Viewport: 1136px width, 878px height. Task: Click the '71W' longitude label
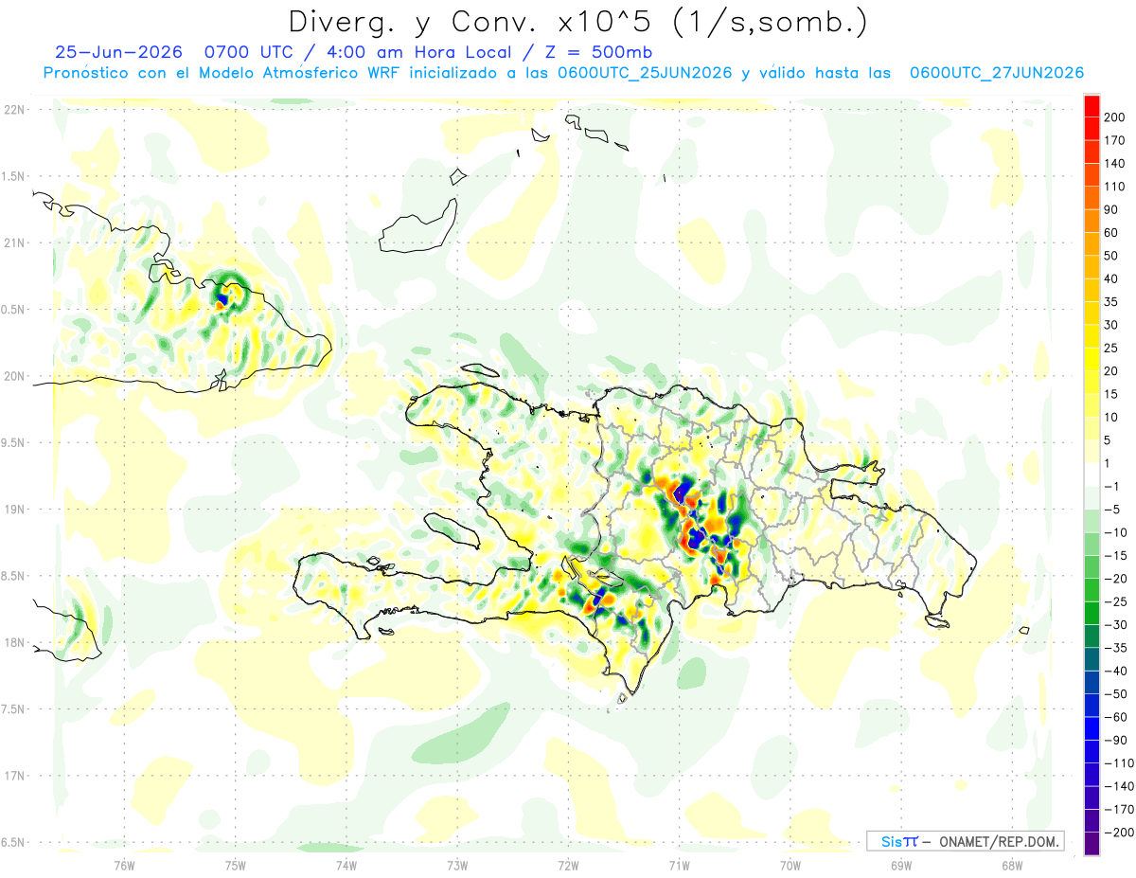[679, 865]
